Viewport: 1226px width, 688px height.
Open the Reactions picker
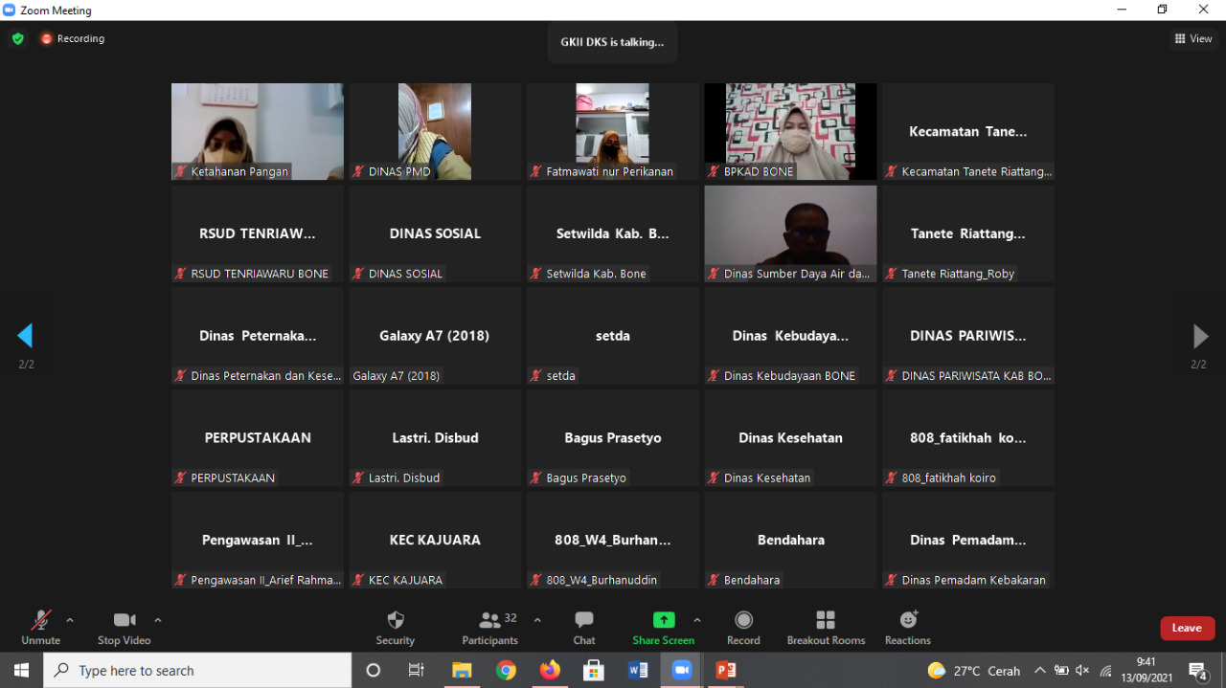click(x=907, y=627)
